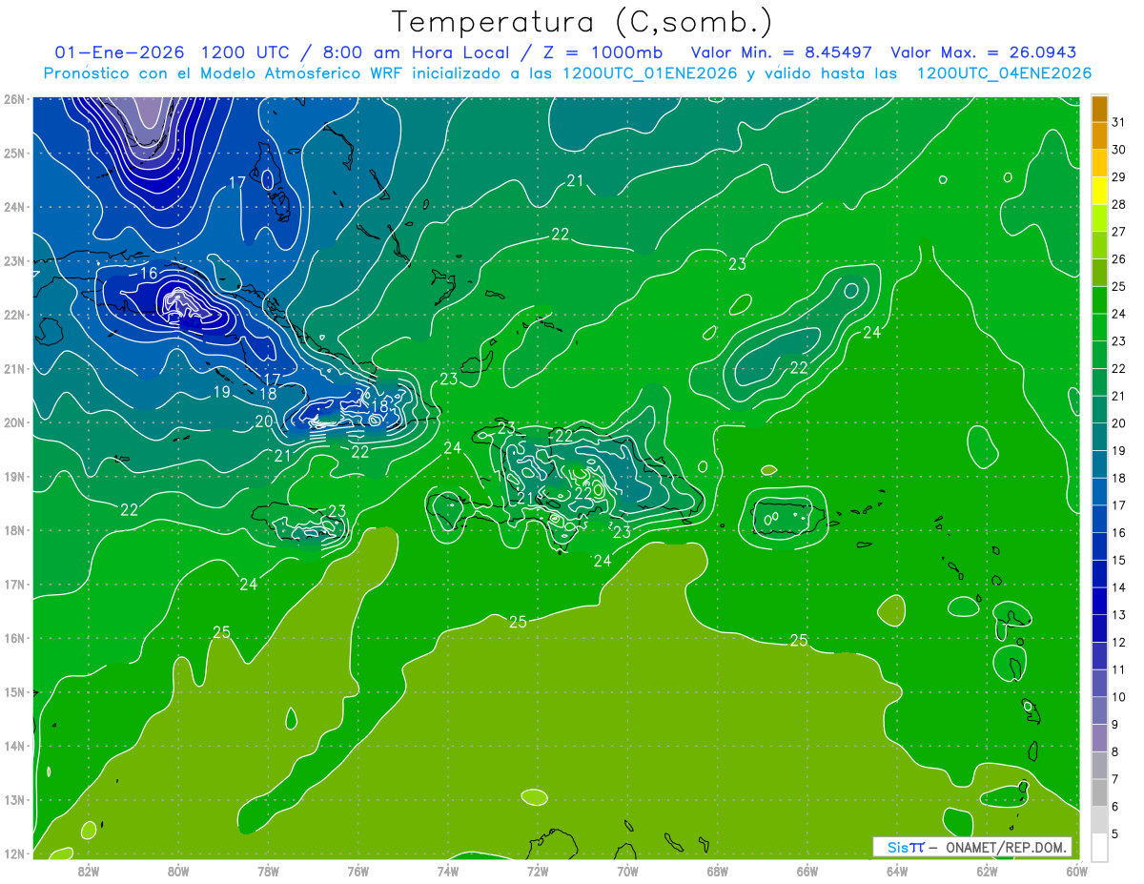Image resolution: width=1144 pixels, height=884 pixels.
Task: Click the "76W" longitude axis label
Action: 357,871
